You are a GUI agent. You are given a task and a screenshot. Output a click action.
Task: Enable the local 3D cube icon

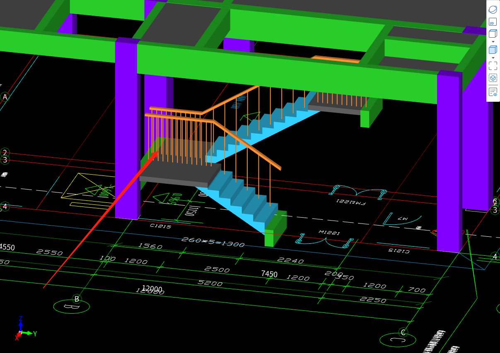pyautogui.click(x=493, y=78)
